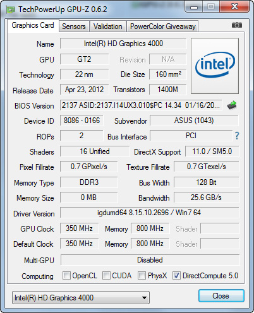This screenshot has height=313, width=254.
Task: Click the Bus Interface question mark
Action: click(237, 136)
